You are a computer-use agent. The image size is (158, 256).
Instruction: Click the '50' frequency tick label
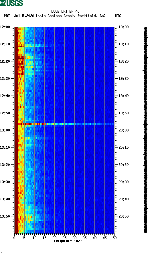pos(114,238)
